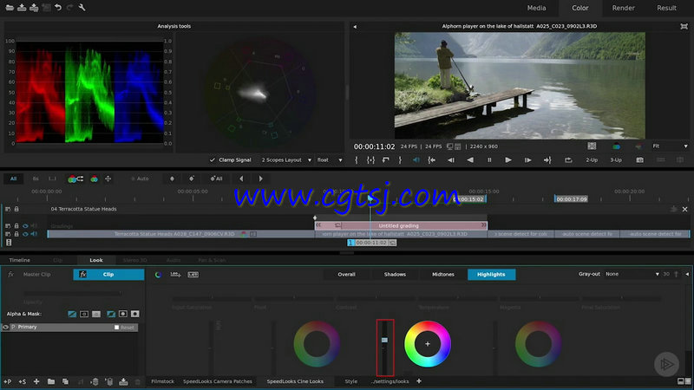Switch to the Timeline panel tab
The width and height of the screenshot is (694, 390).
[19, 260]
